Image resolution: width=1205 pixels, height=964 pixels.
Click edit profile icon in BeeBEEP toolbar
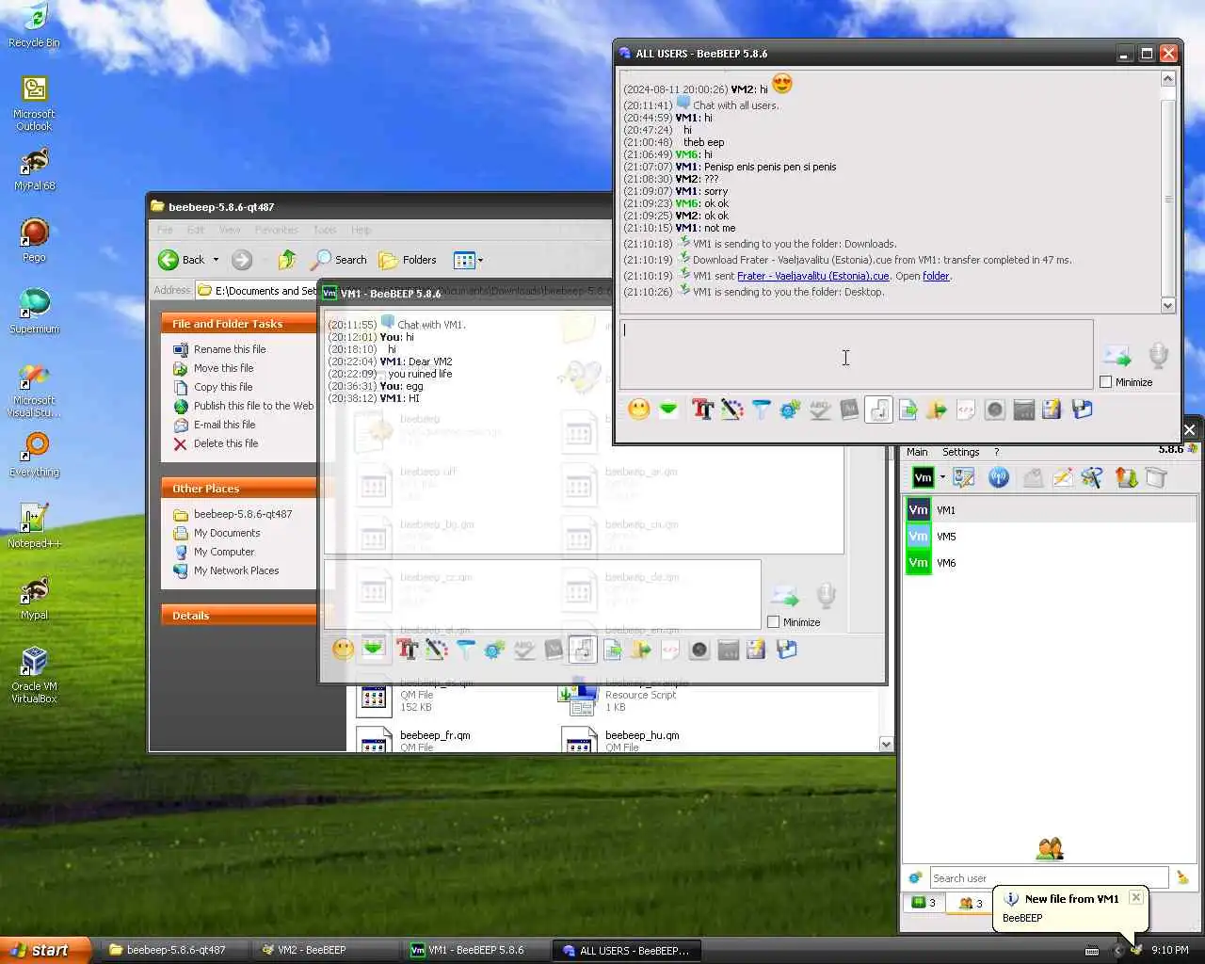click(x=964, y=477)
